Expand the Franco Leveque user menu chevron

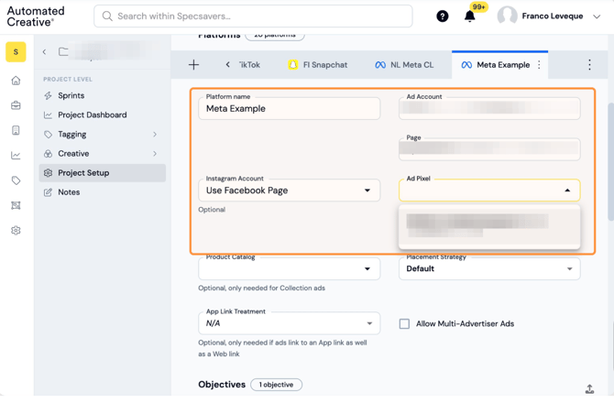(x=597, y=16)
